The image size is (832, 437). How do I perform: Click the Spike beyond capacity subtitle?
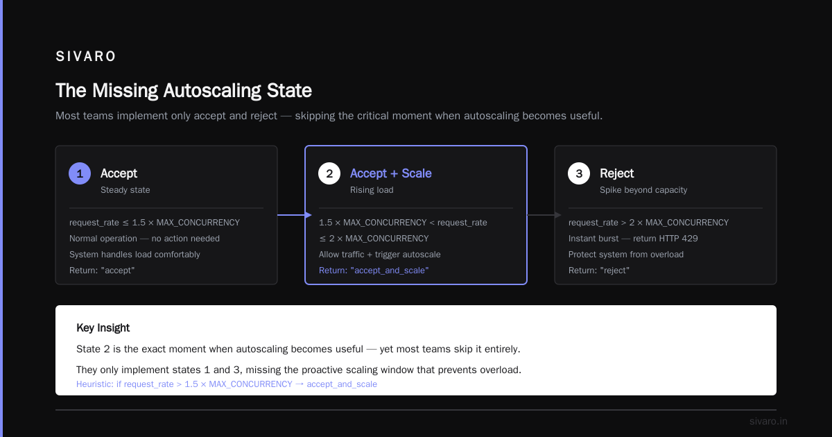tap(643, 190)
